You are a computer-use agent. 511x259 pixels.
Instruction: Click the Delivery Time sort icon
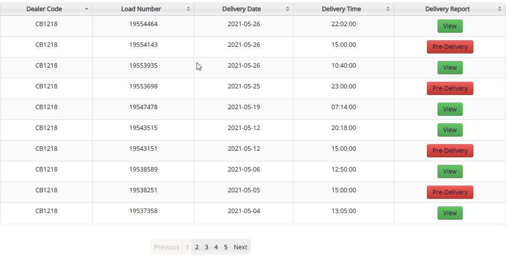click(x=388, y=9)
